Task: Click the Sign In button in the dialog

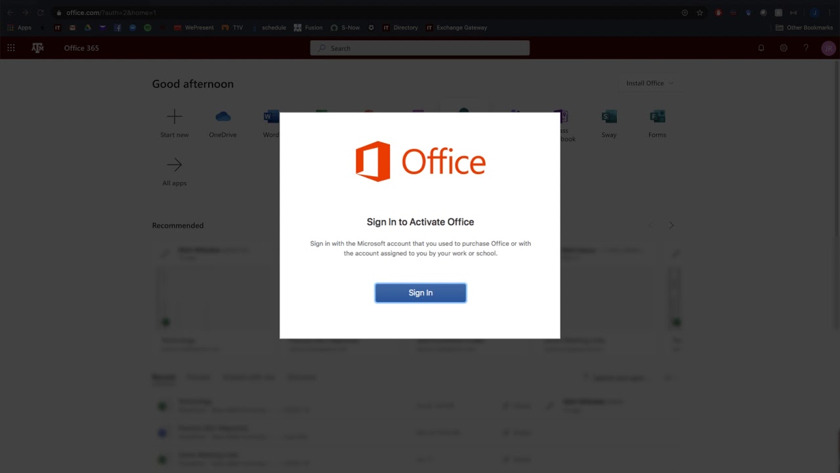Action: point(421,293)
